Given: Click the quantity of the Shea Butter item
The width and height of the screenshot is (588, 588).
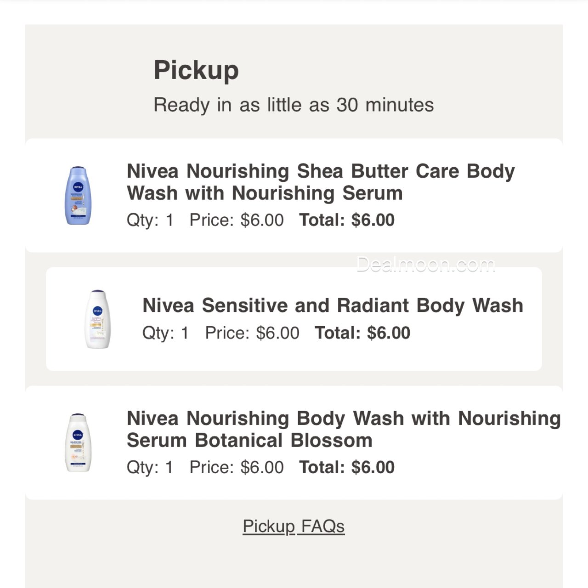Looking at the screenshot, I should click(150, 220).
